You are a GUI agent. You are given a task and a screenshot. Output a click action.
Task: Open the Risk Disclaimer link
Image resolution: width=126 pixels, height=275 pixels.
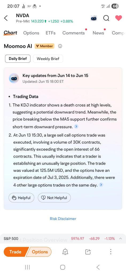click(63, 219)
